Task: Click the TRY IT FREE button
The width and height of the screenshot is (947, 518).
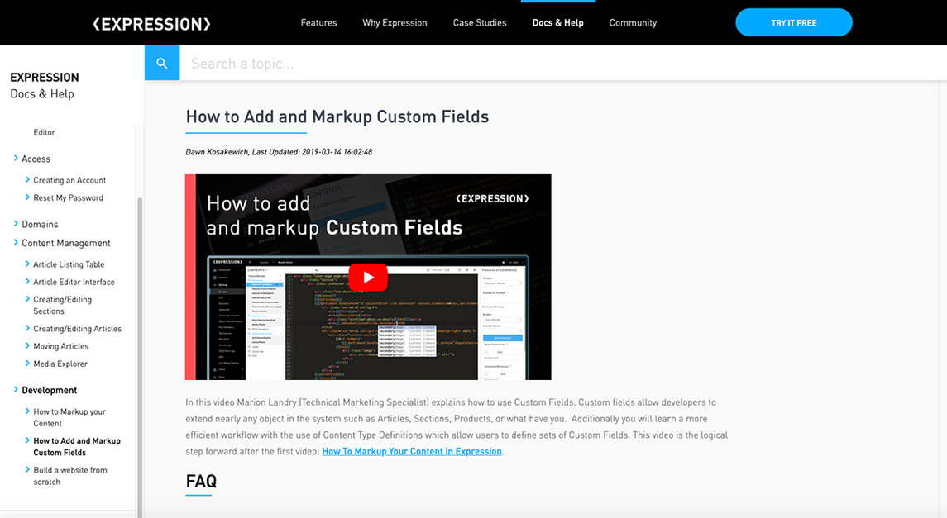Action: (794, 23)
